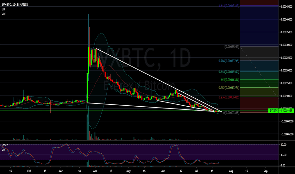This screenshot has width=295, height=174.
Task: Click May on the date axis
Action: click(129, 171)
